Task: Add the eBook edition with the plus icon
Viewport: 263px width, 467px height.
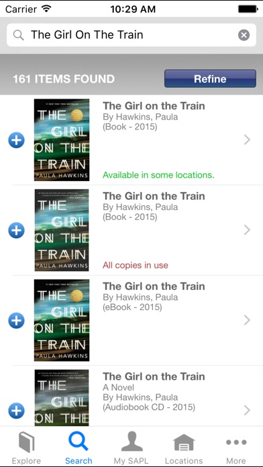Action: 16,321
